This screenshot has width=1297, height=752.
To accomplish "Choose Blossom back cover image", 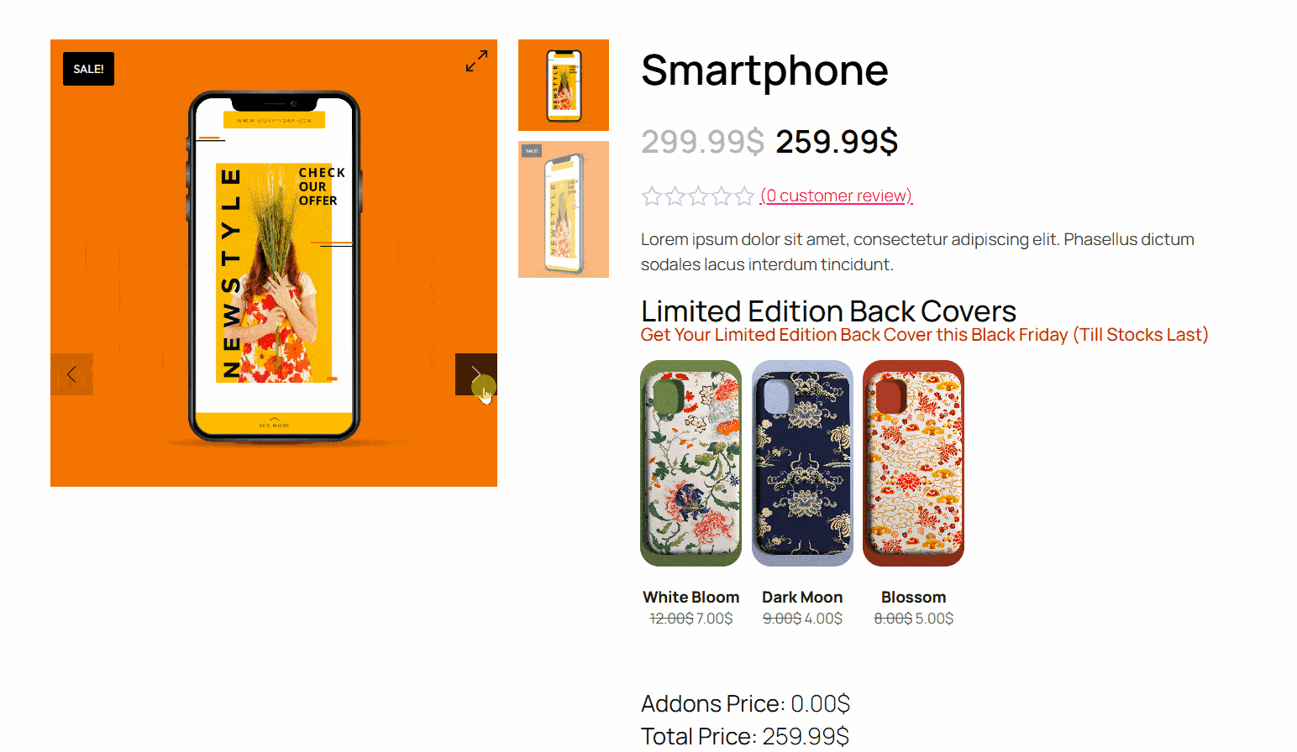I will pos(914,463).
